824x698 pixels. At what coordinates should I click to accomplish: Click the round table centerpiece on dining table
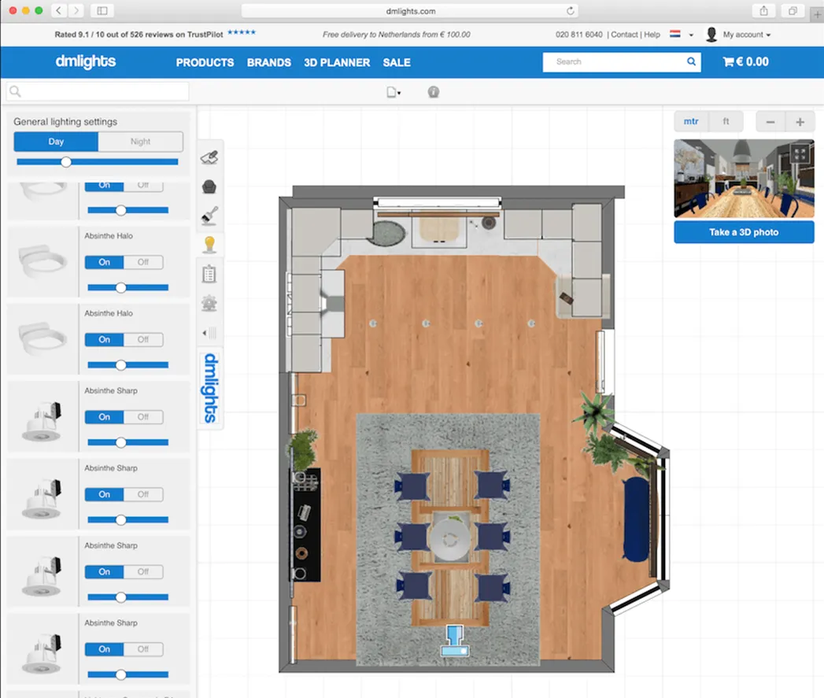pos(449,539)
